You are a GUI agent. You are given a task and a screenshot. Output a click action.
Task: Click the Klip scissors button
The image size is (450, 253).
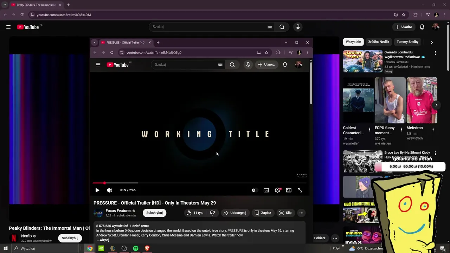(x=285, y=213)
